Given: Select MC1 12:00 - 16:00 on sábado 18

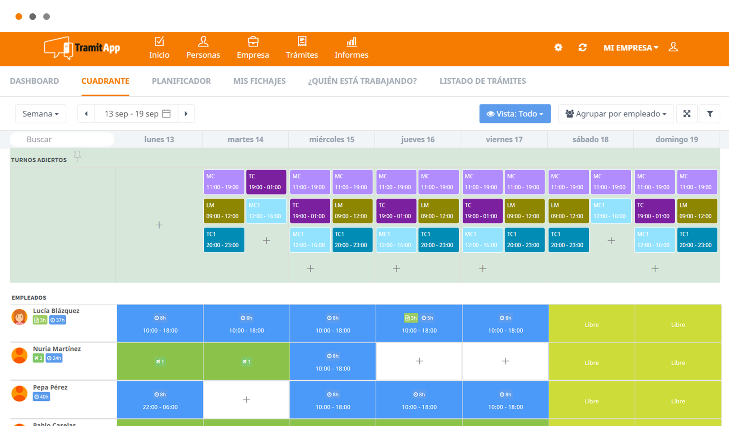Looking at the screenshot, I should click(611, 210).
